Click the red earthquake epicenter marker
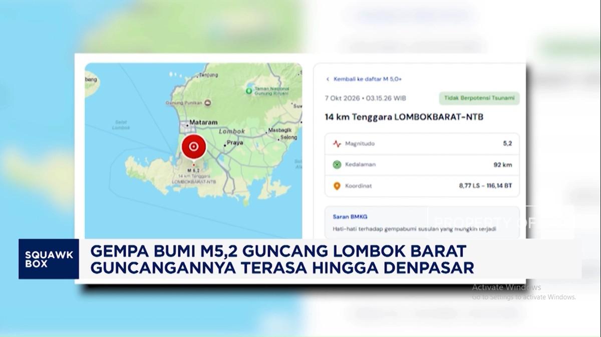 pyautogui.click(x=194, y=146)
